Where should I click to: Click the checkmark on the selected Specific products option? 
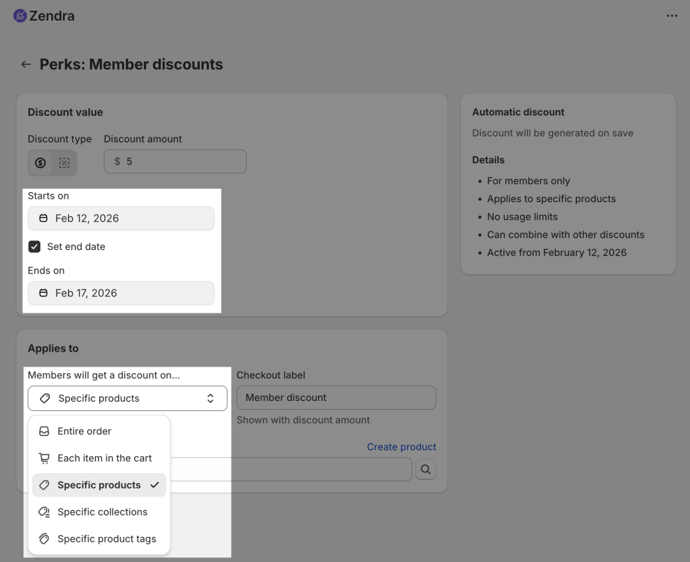(154, 485)
